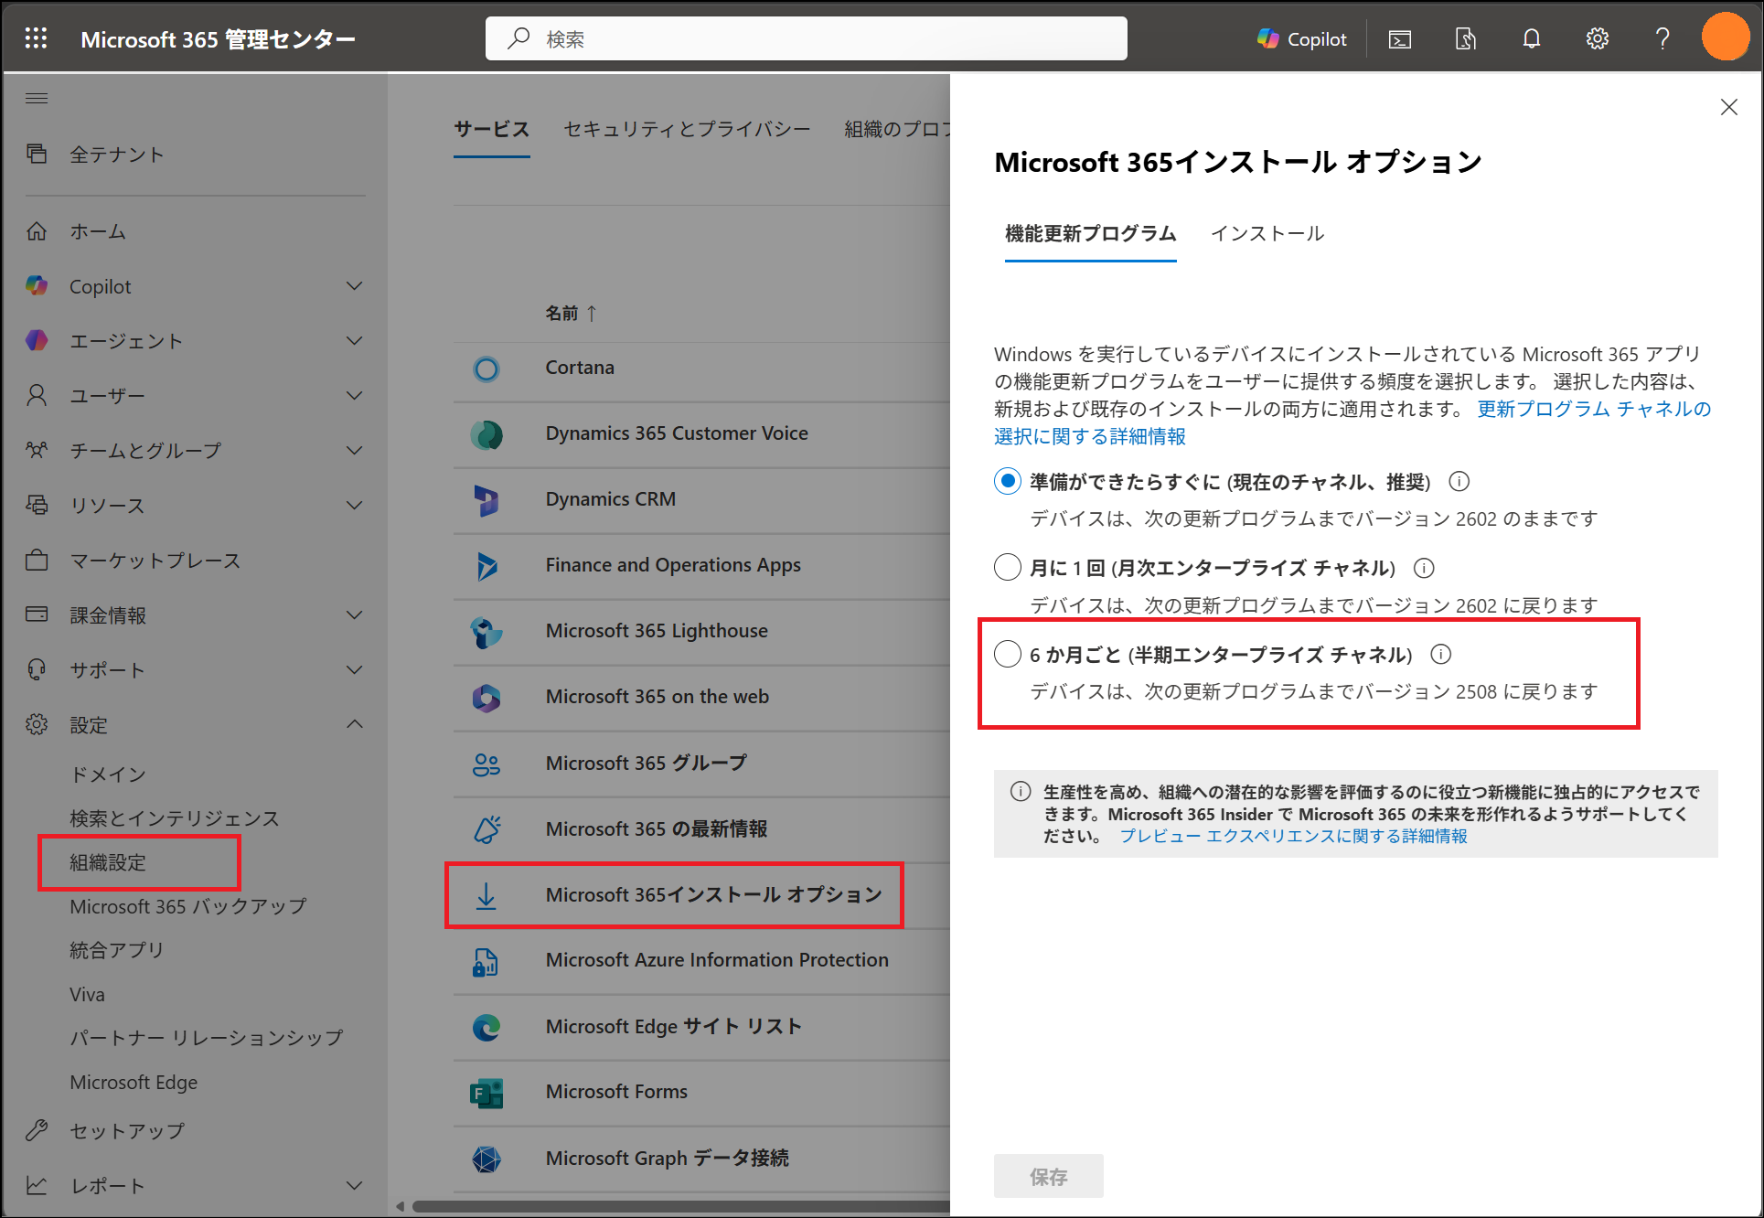Expand the 課金情報 navigation section
This screenshot has height=1218, width=1764.
[354, 614]
